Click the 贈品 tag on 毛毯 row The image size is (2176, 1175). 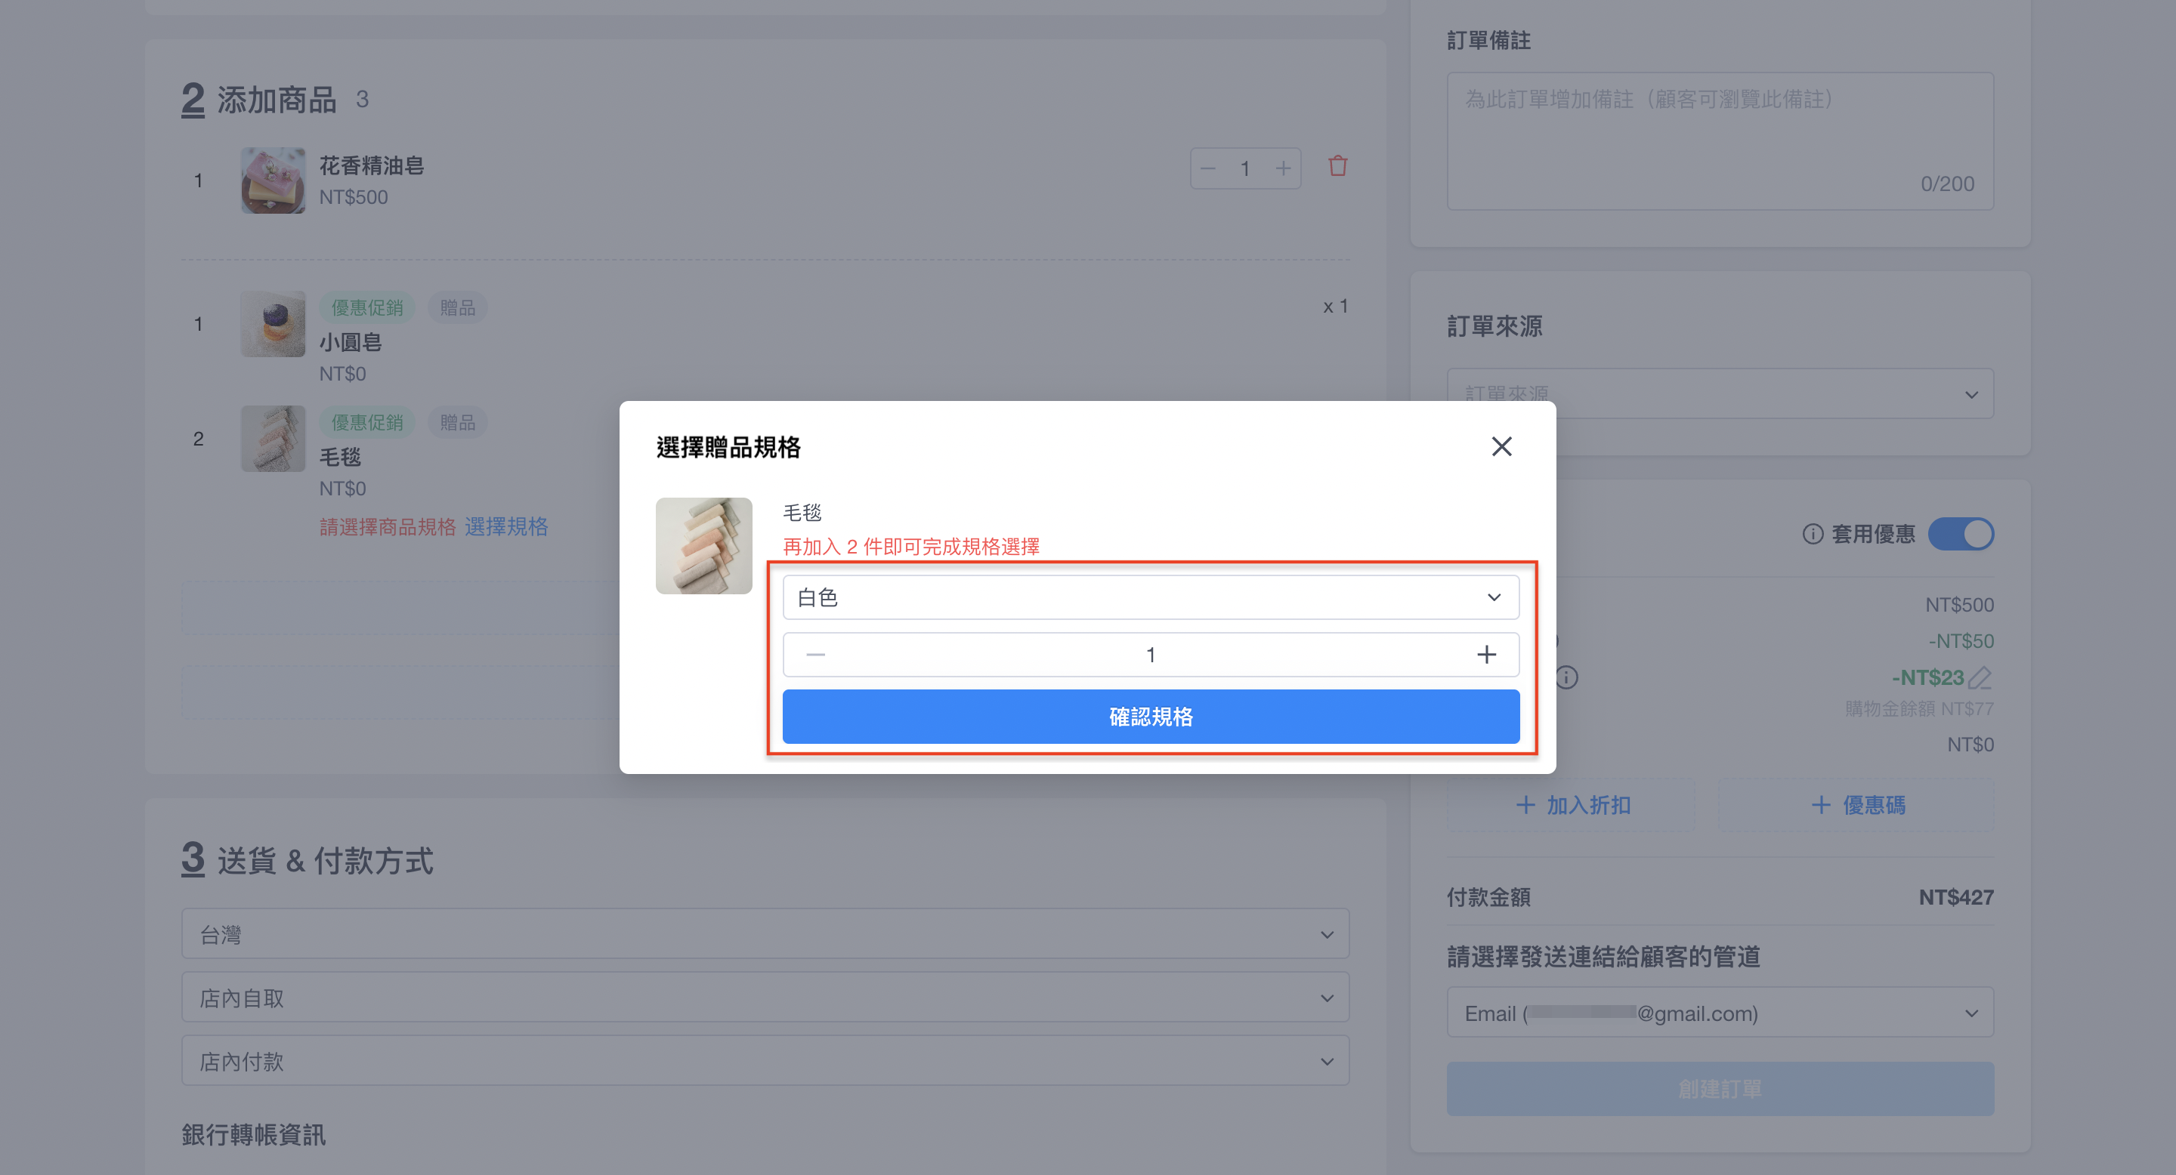click(x=457, y=422)
